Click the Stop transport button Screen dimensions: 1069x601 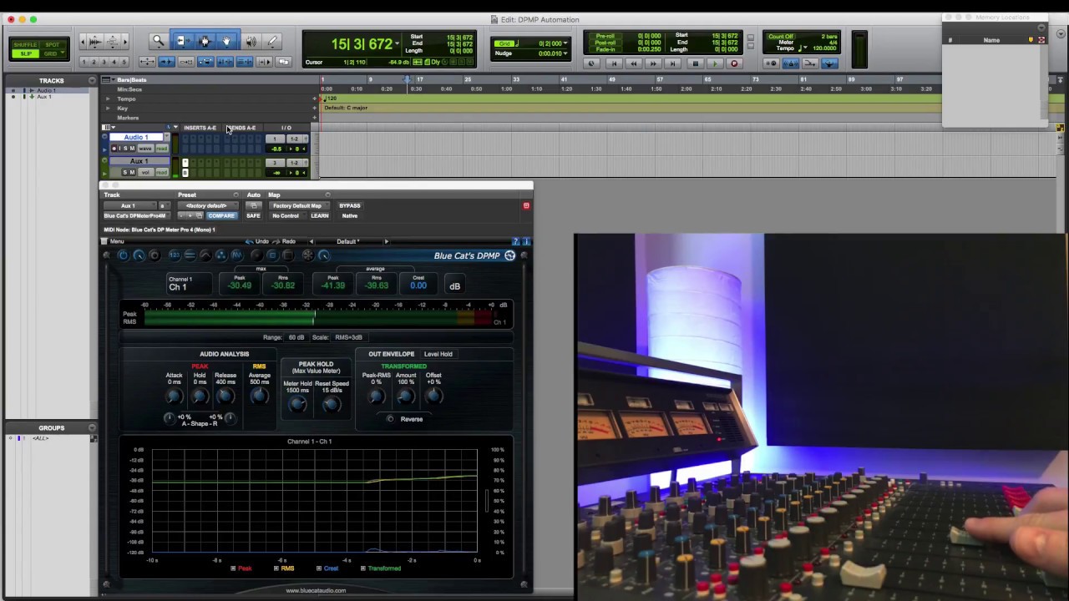tap(695, 63)
